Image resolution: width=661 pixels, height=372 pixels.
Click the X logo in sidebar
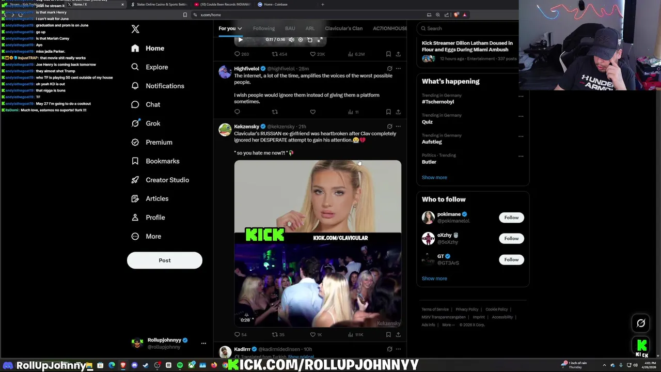click(135, 29)
